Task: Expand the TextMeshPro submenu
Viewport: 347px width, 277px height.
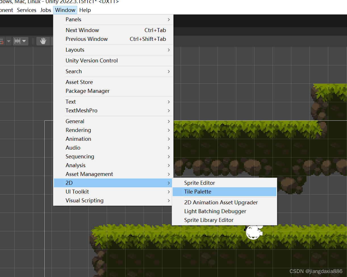Action: (x=113, y=110)
